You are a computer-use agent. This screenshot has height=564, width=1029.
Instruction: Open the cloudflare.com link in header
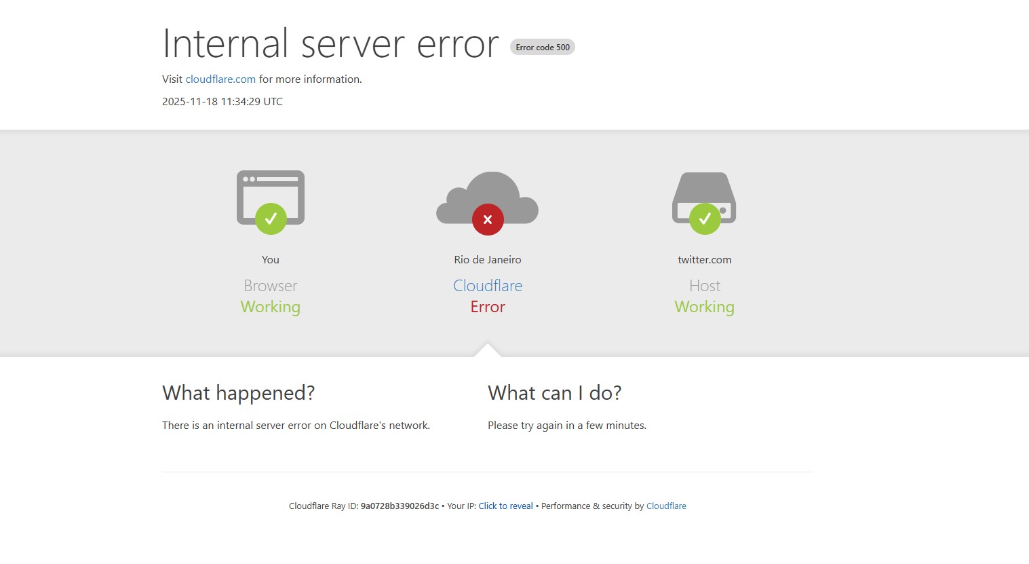[x=220, y=79]
